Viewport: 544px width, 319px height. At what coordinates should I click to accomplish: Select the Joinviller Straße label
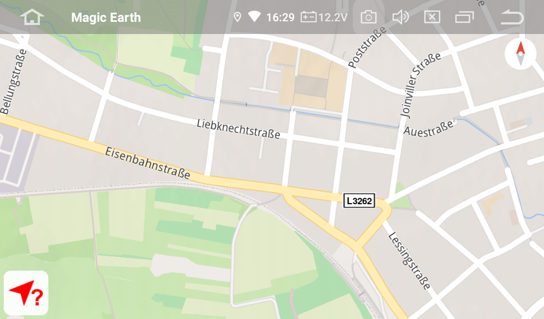pyautogui.click(x=420, y=85)
